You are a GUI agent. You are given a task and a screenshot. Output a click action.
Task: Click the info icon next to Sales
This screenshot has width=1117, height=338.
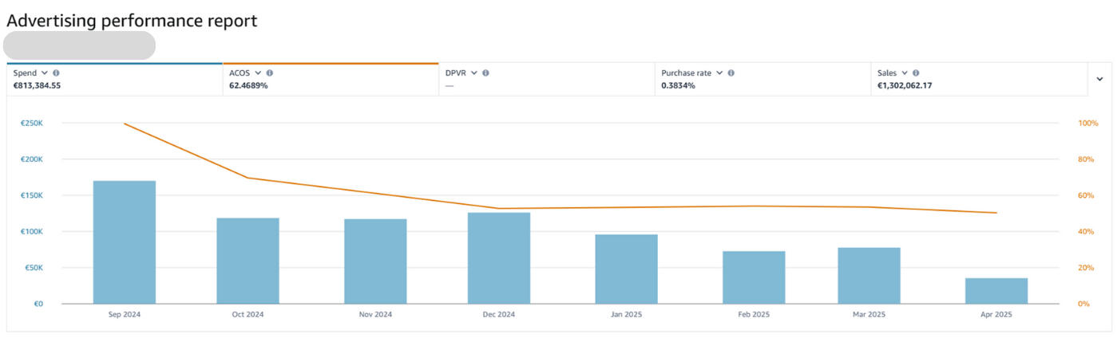point(915,73)
